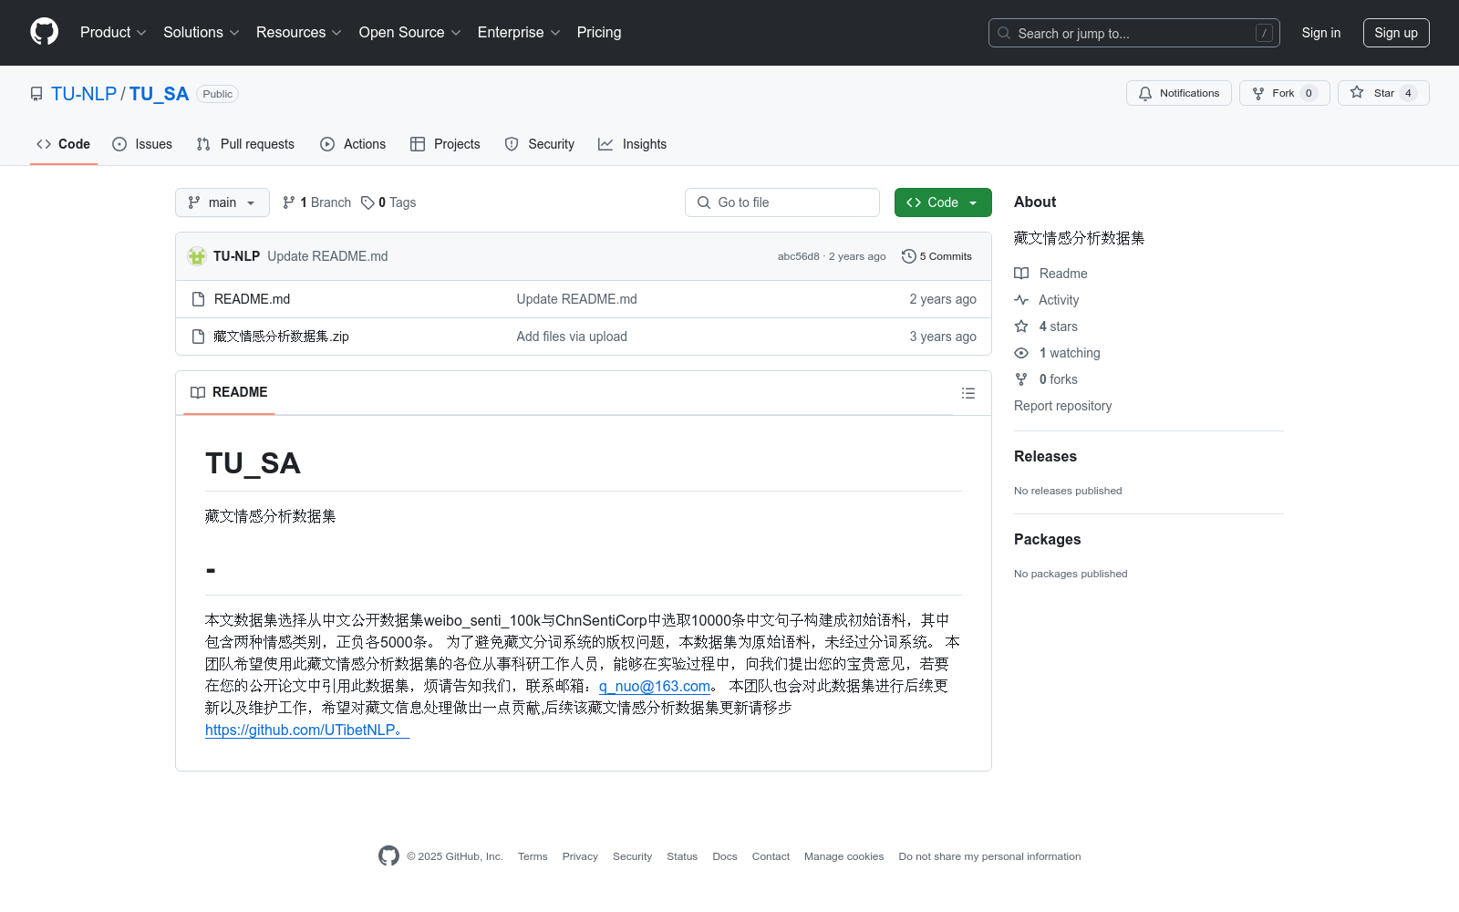Click the Go to file search box

click(781, 202)
